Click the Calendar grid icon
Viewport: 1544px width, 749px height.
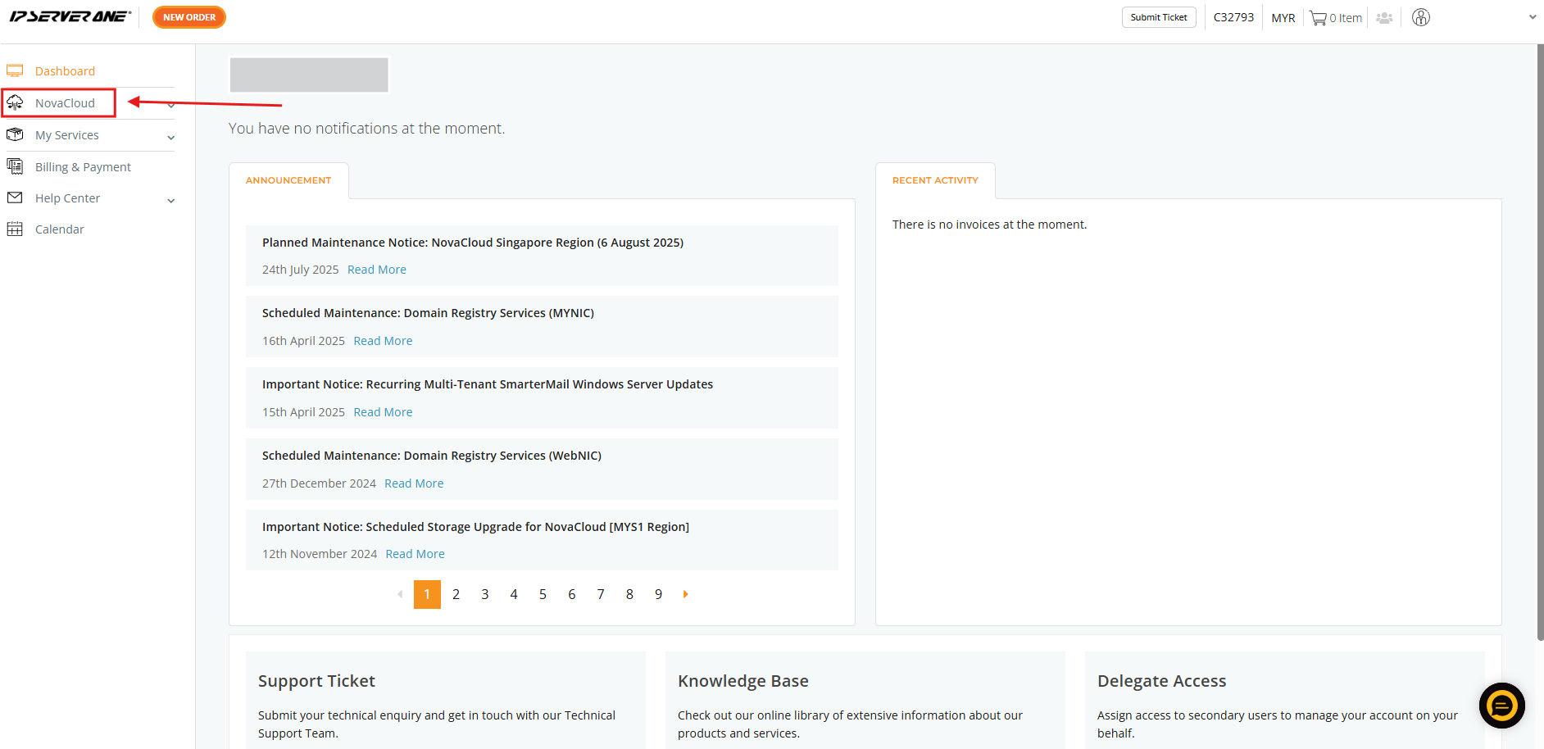click(15, 229)
